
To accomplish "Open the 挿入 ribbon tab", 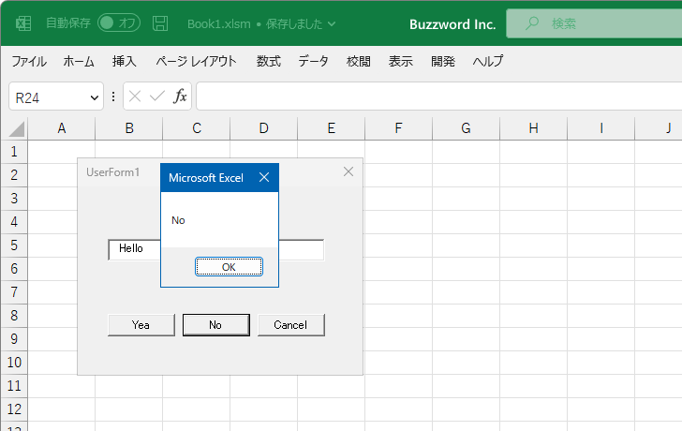I will click(125, 61).
